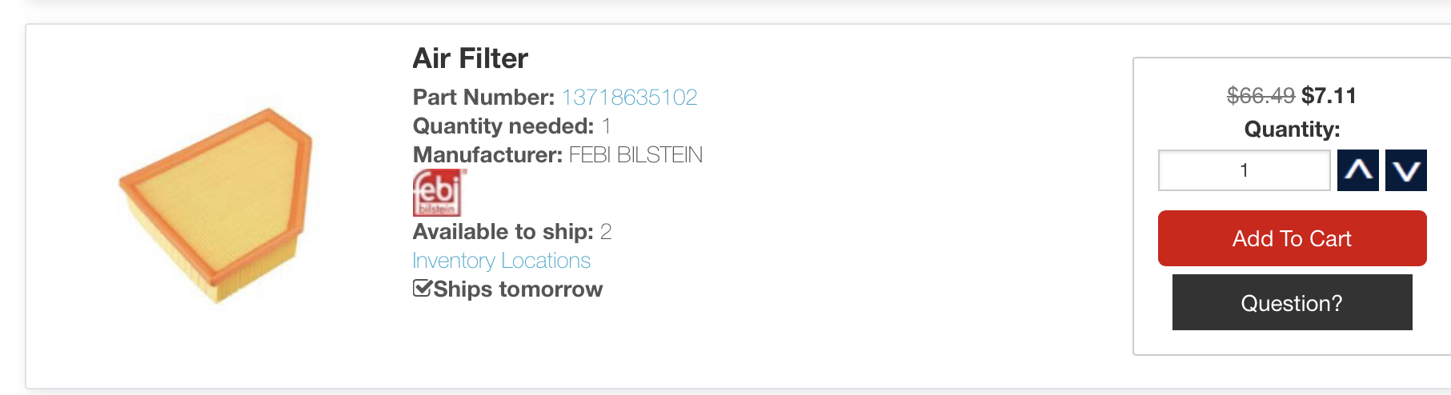
Task: Decrease quantity with the down arrow
Action: [1405, 170]
